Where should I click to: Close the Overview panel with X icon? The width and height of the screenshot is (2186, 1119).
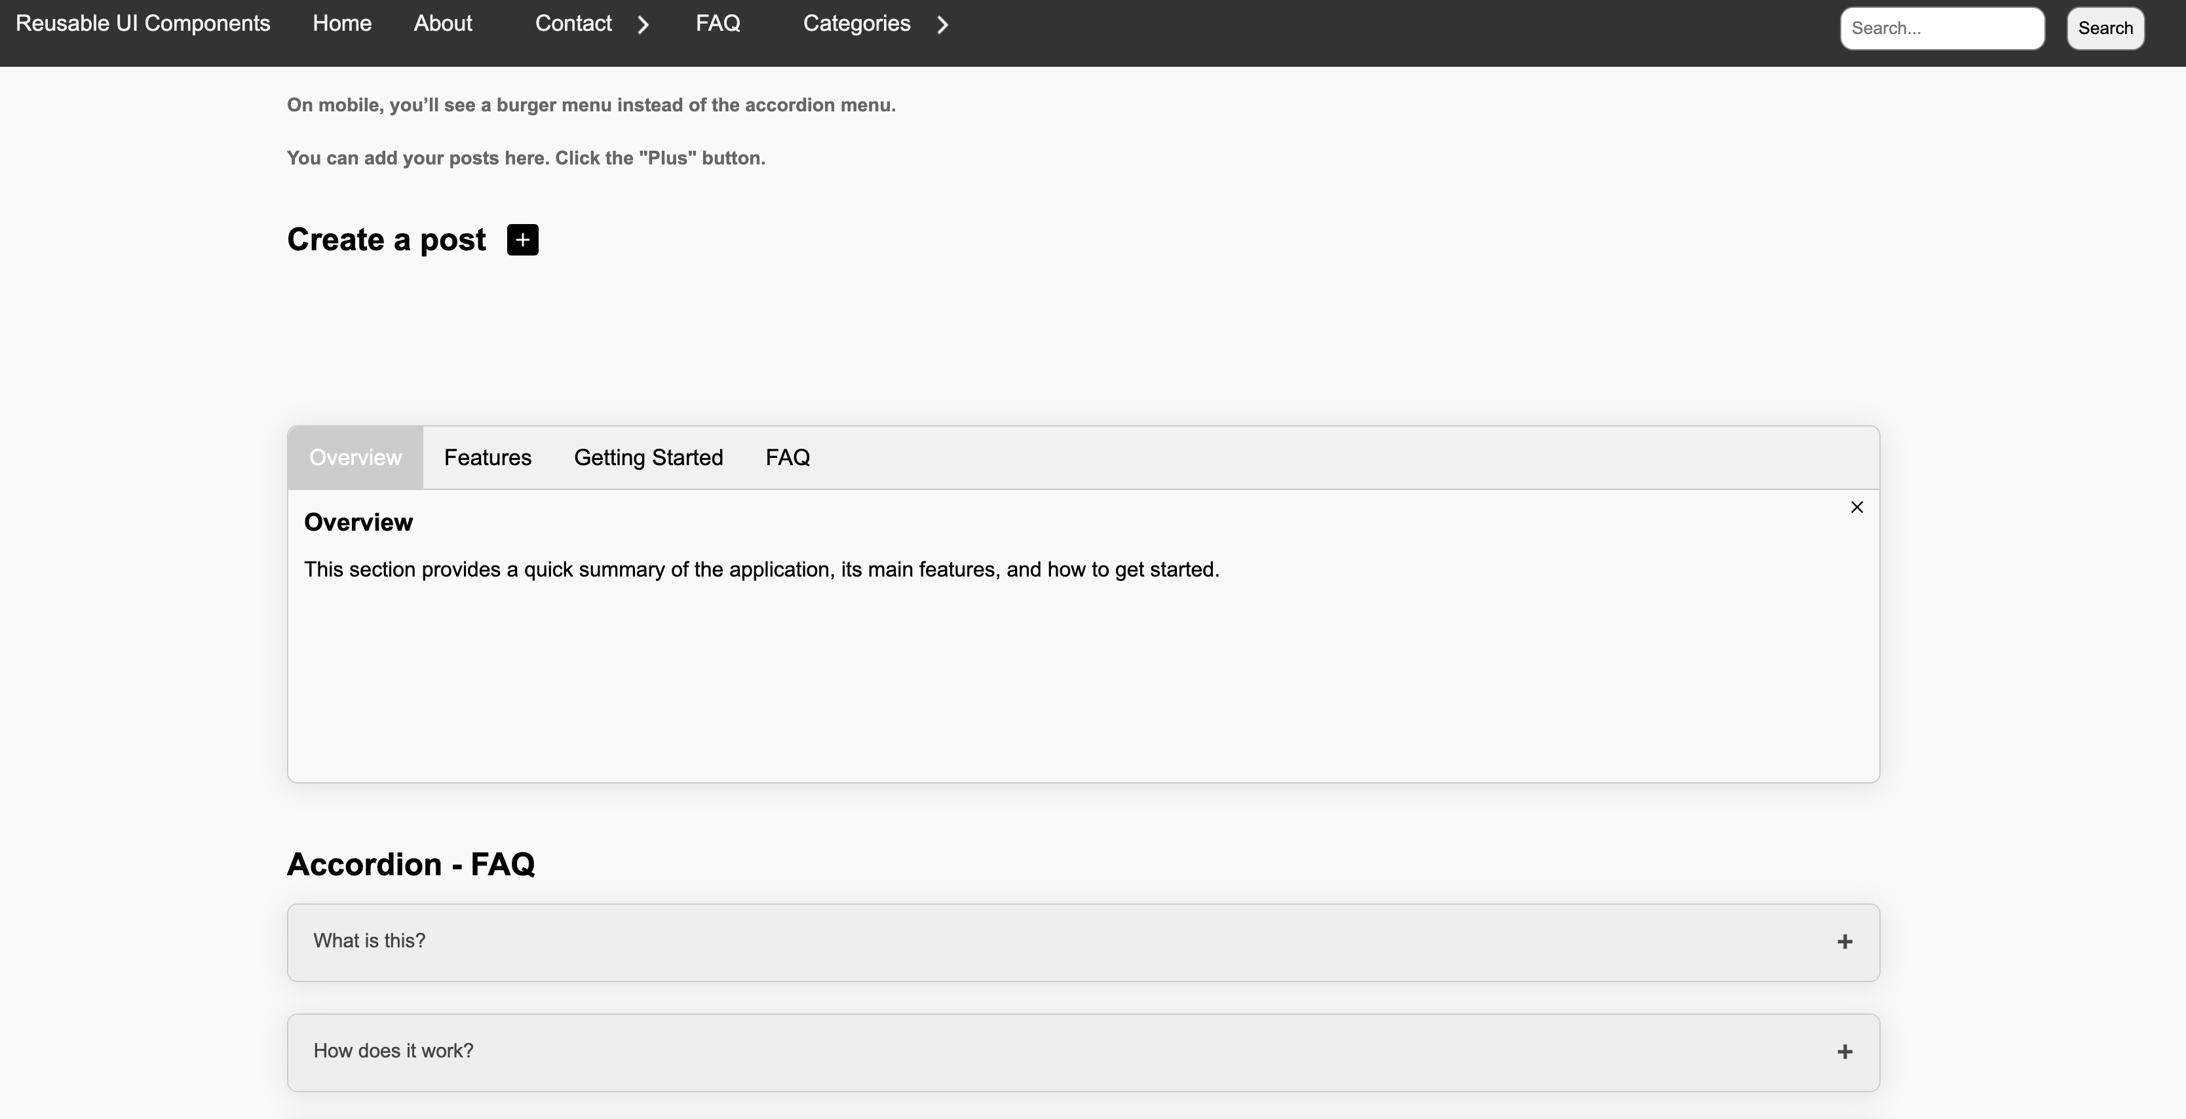pos(1856,507)
